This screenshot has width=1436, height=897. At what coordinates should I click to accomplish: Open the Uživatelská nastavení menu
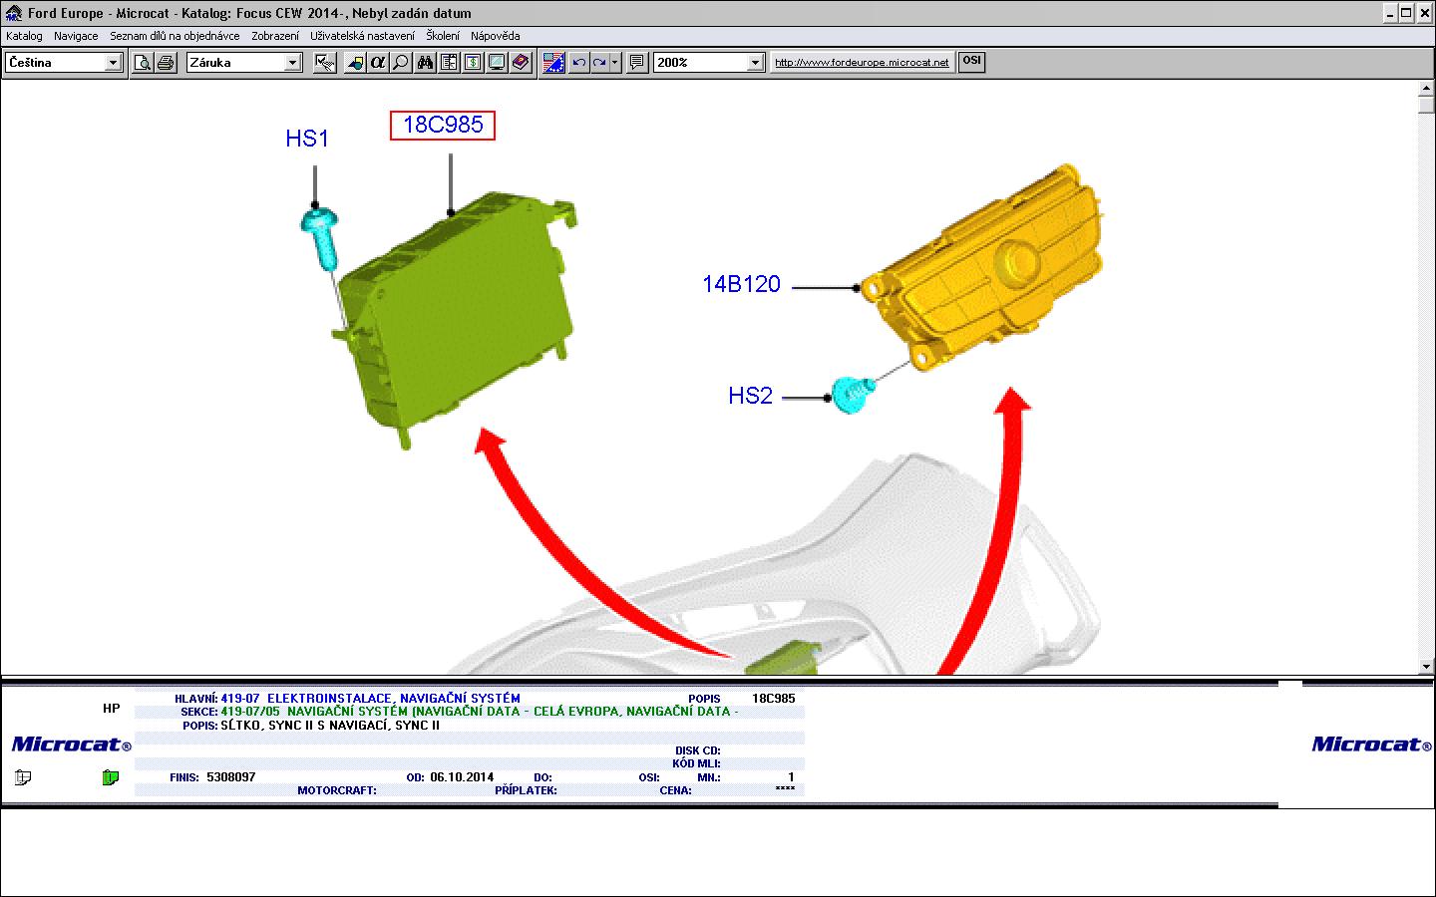point(362,36)
